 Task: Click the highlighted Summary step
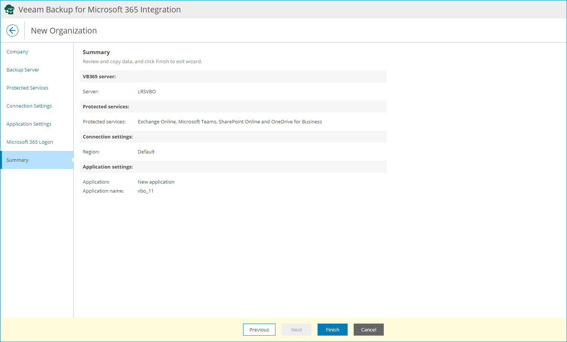[x=17, y=160]
